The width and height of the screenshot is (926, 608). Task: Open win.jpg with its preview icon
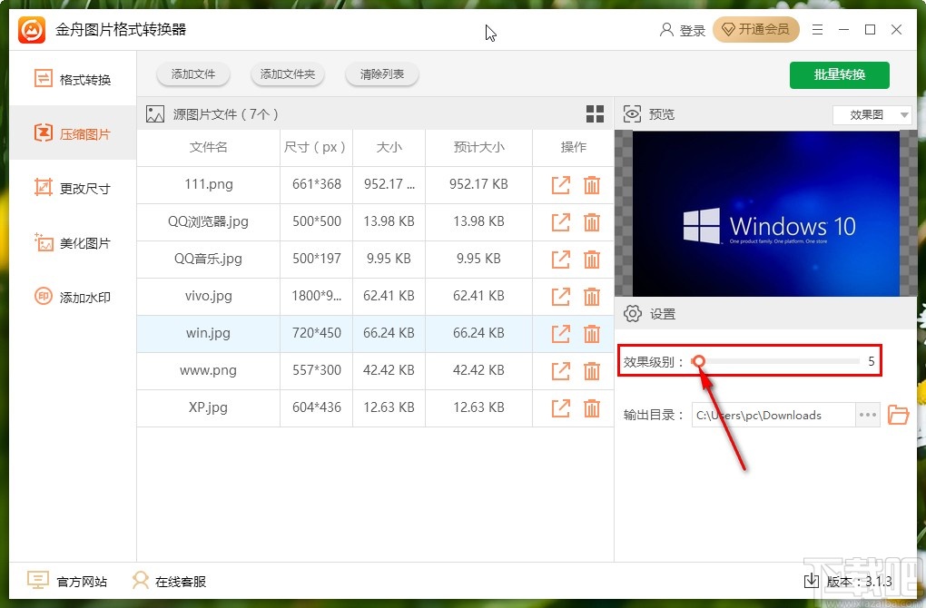560,333
